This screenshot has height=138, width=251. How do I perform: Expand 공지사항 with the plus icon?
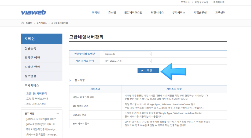coord(58,113)
